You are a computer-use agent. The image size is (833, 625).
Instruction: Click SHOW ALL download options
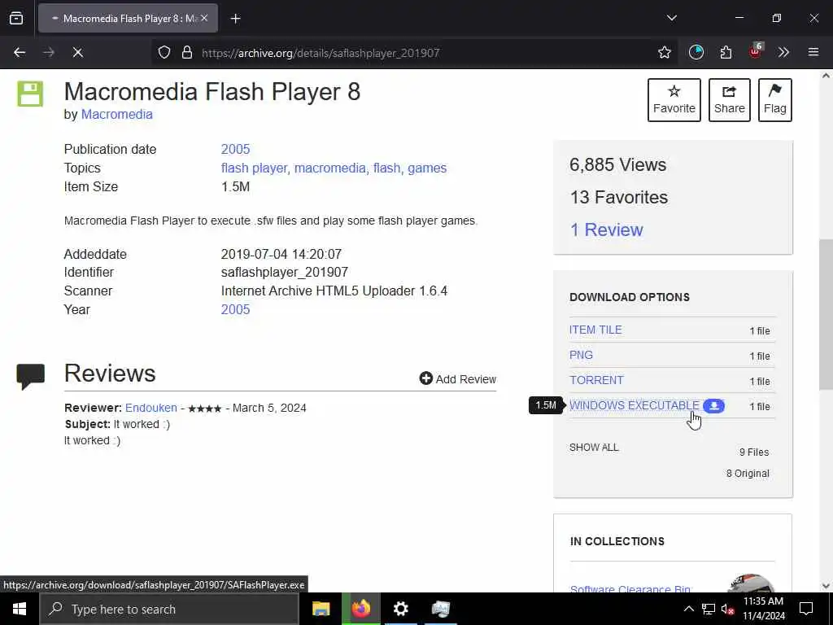coord(594,448)
